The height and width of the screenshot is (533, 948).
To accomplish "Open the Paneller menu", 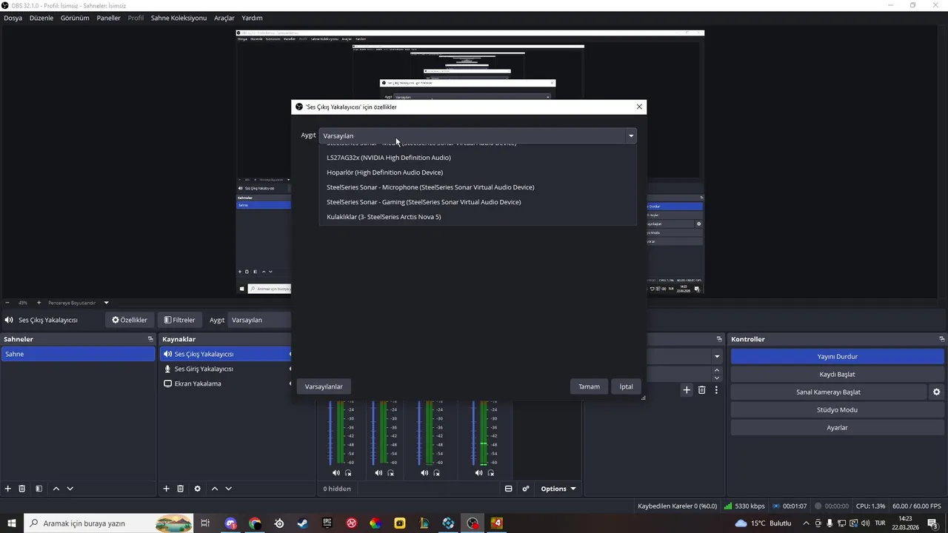I will tap(108, 18).
